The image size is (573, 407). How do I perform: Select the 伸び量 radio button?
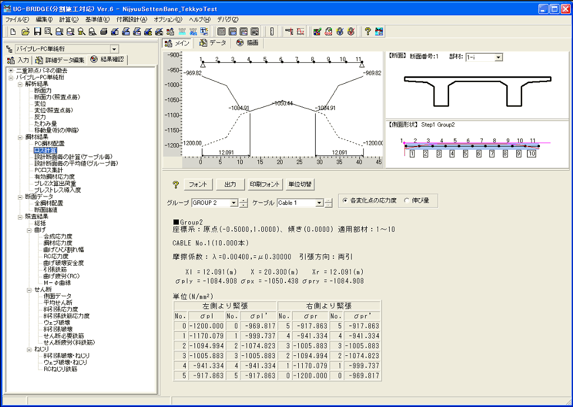tap(408, 200)
